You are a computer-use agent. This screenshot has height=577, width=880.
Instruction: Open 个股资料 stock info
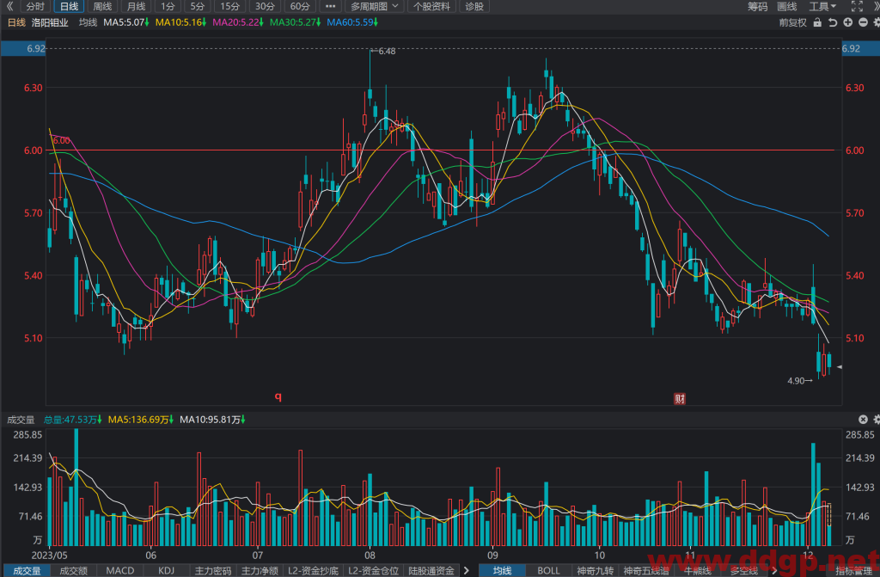click(x=431, y=6)
